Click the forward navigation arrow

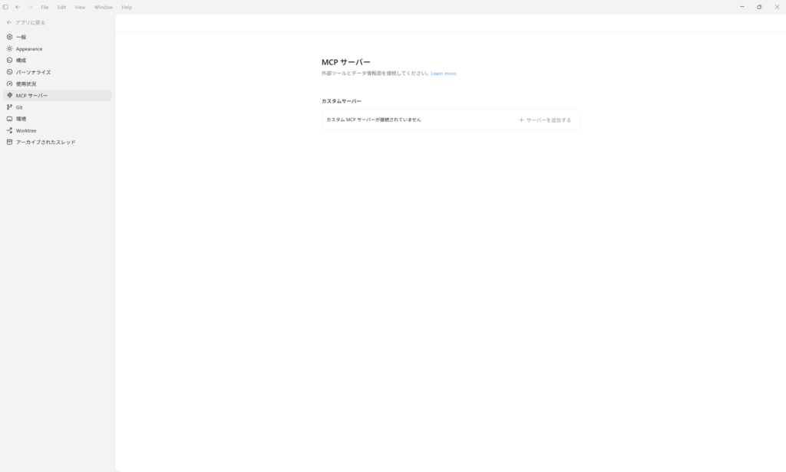click(30, 7)
